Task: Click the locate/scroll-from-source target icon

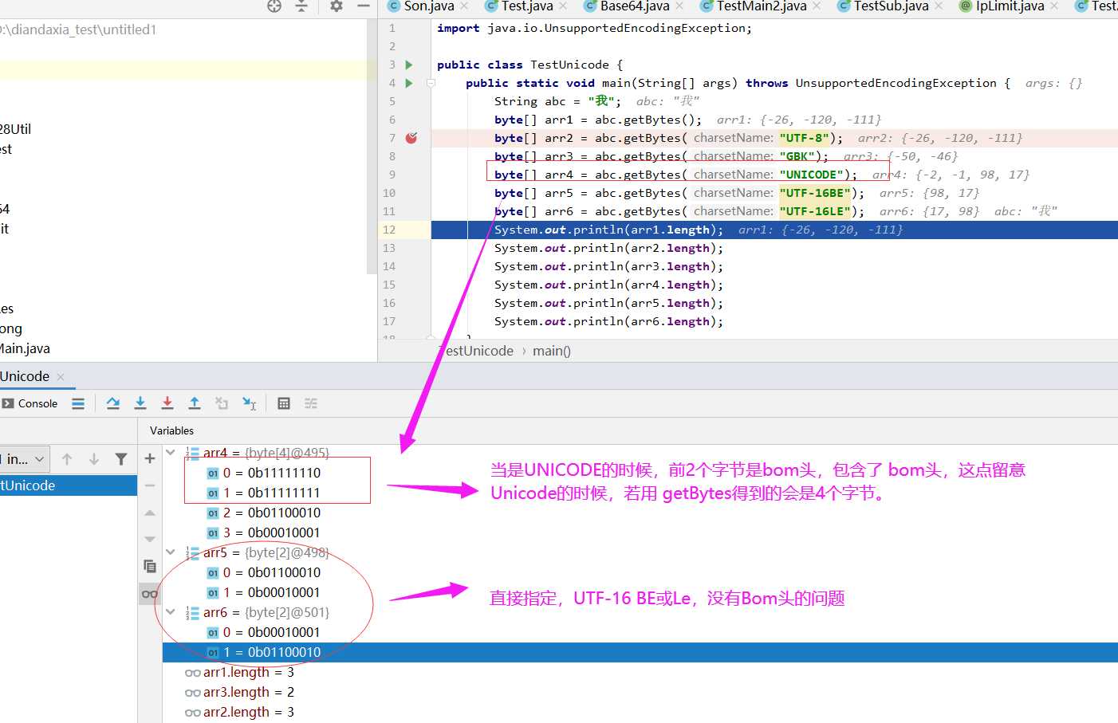Action: 274,6
